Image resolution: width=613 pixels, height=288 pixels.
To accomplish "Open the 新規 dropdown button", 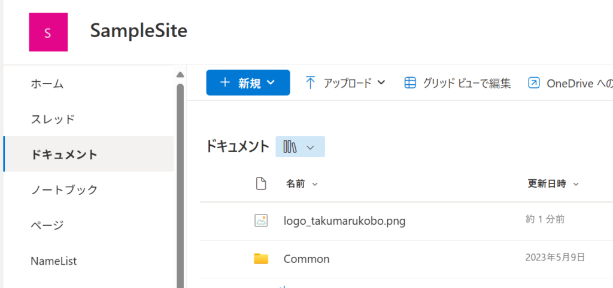I will 248,83.
